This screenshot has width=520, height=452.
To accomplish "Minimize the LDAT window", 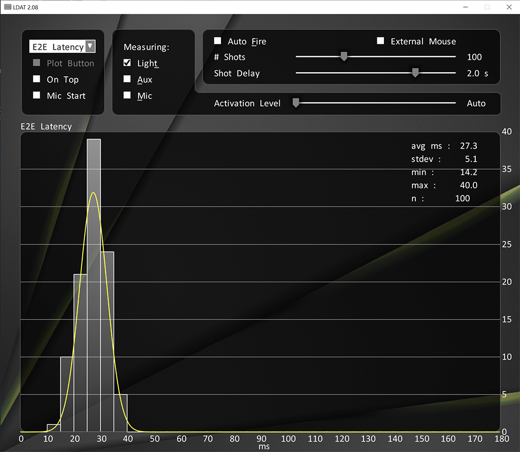I will point(465,7).
